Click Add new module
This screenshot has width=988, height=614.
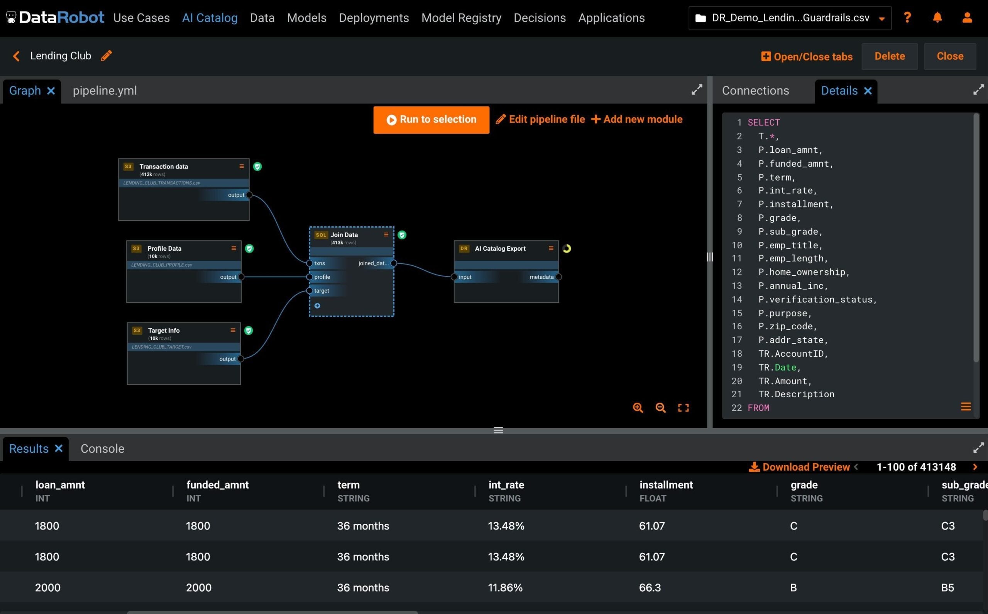click(x=636, y=119)
